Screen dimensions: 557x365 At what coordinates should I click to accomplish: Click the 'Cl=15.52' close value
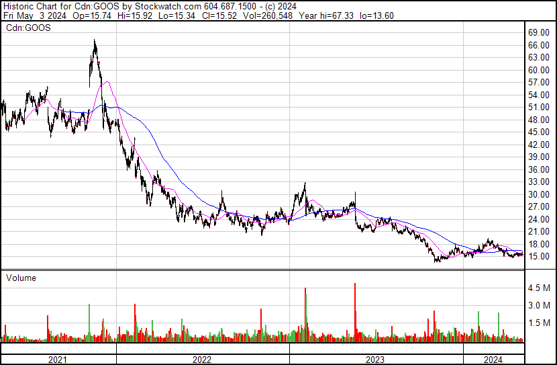[x=219, y=15]
